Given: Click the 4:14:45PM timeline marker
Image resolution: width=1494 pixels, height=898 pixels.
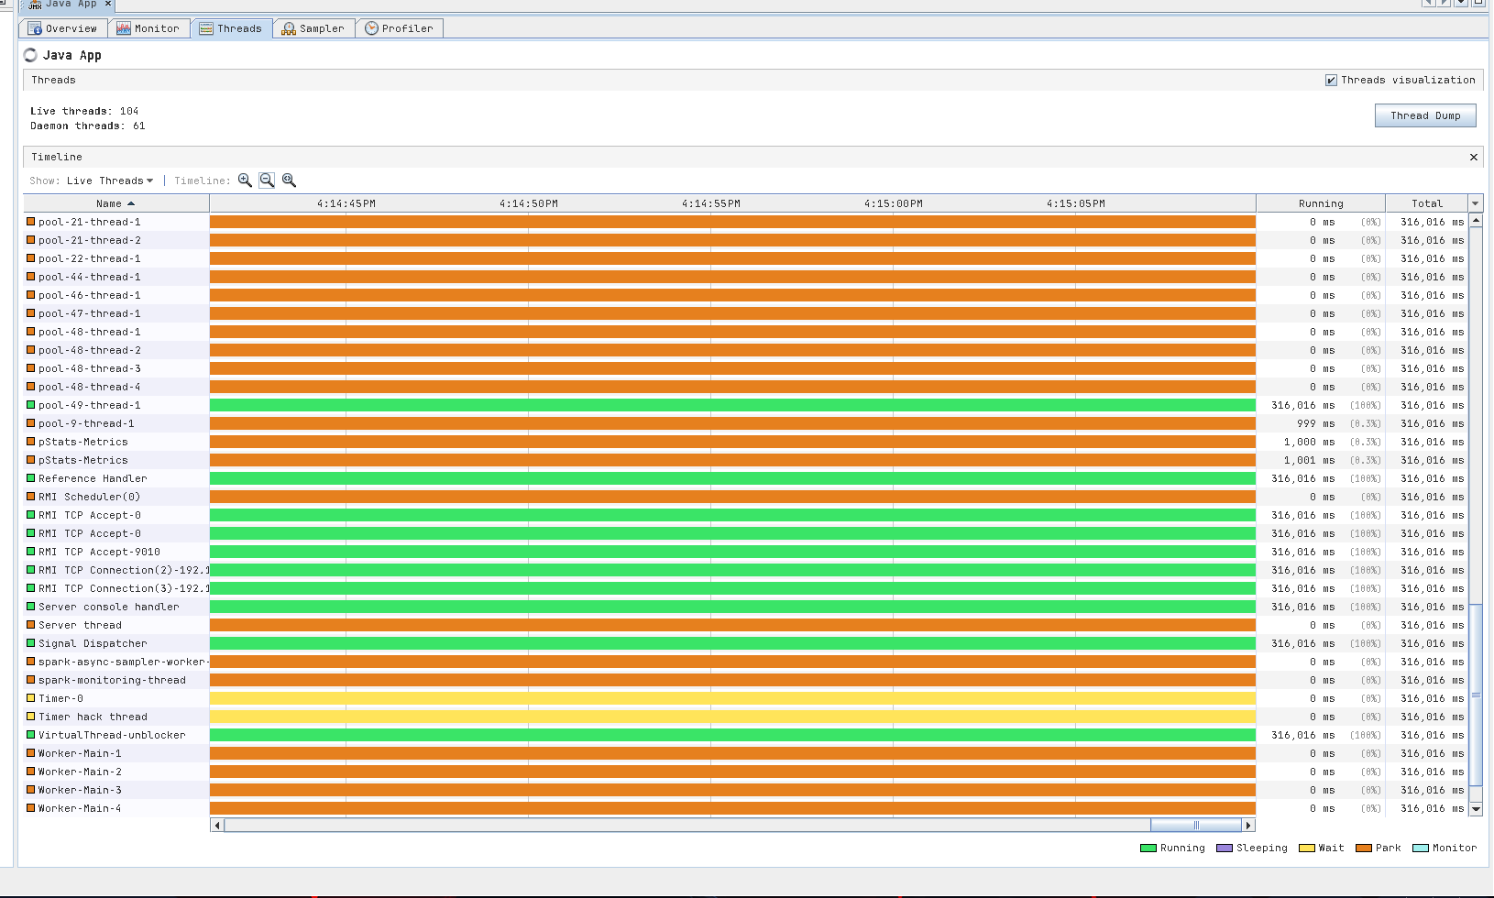Looking at the screenshot, I should pyautogui.click(x=346, y=203).
